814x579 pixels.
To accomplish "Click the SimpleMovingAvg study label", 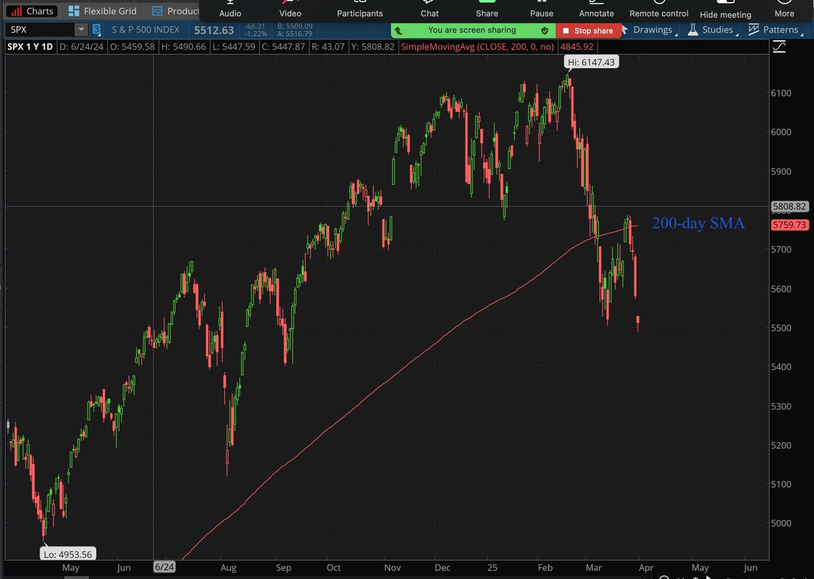I will (478, 47).
